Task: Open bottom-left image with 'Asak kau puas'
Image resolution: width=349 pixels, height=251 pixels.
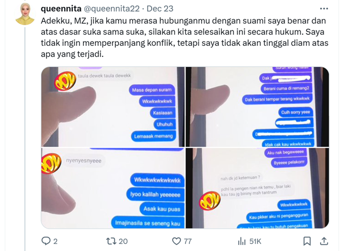Action: pyautogui.click(x=113, y=188)
